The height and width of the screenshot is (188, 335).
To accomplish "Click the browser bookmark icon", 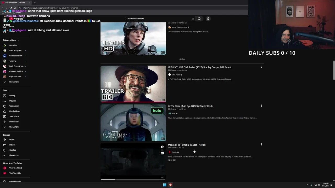I will 15,8.
